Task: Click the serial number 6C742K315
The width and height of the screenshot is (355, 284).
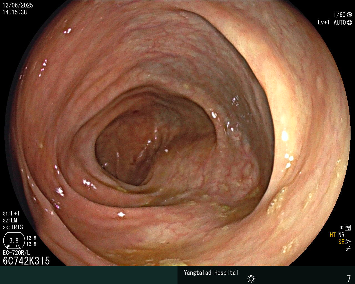Action: point(26,261)
